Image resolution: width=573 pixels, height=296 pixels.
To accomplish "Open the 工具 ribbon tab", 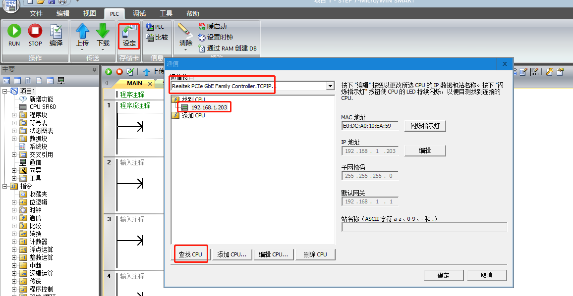I will tap(166, 13).
